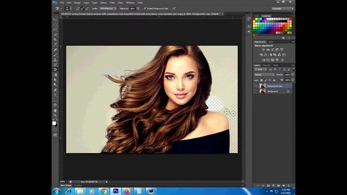Click the foreground color swatch

tap(54, 123)
